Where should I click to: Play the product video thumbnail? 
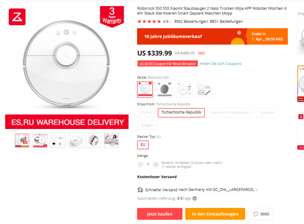[22, 140]
